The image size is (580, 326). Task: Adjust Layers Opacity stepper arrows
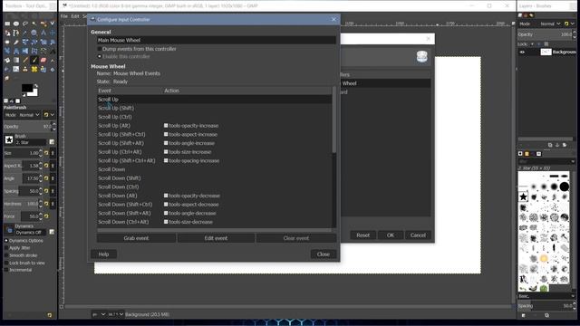574,34
